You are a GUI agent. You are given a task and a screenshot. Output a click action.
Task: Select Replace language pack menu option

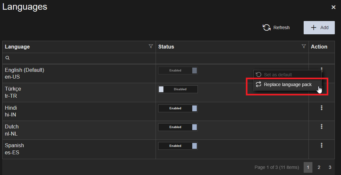[287, 84]
